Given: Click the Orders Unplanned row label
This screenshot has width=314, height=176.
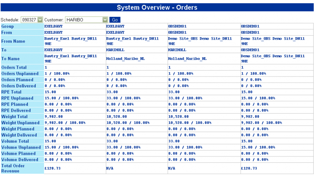Looking at the screenshot, I should tap(20, 74).
